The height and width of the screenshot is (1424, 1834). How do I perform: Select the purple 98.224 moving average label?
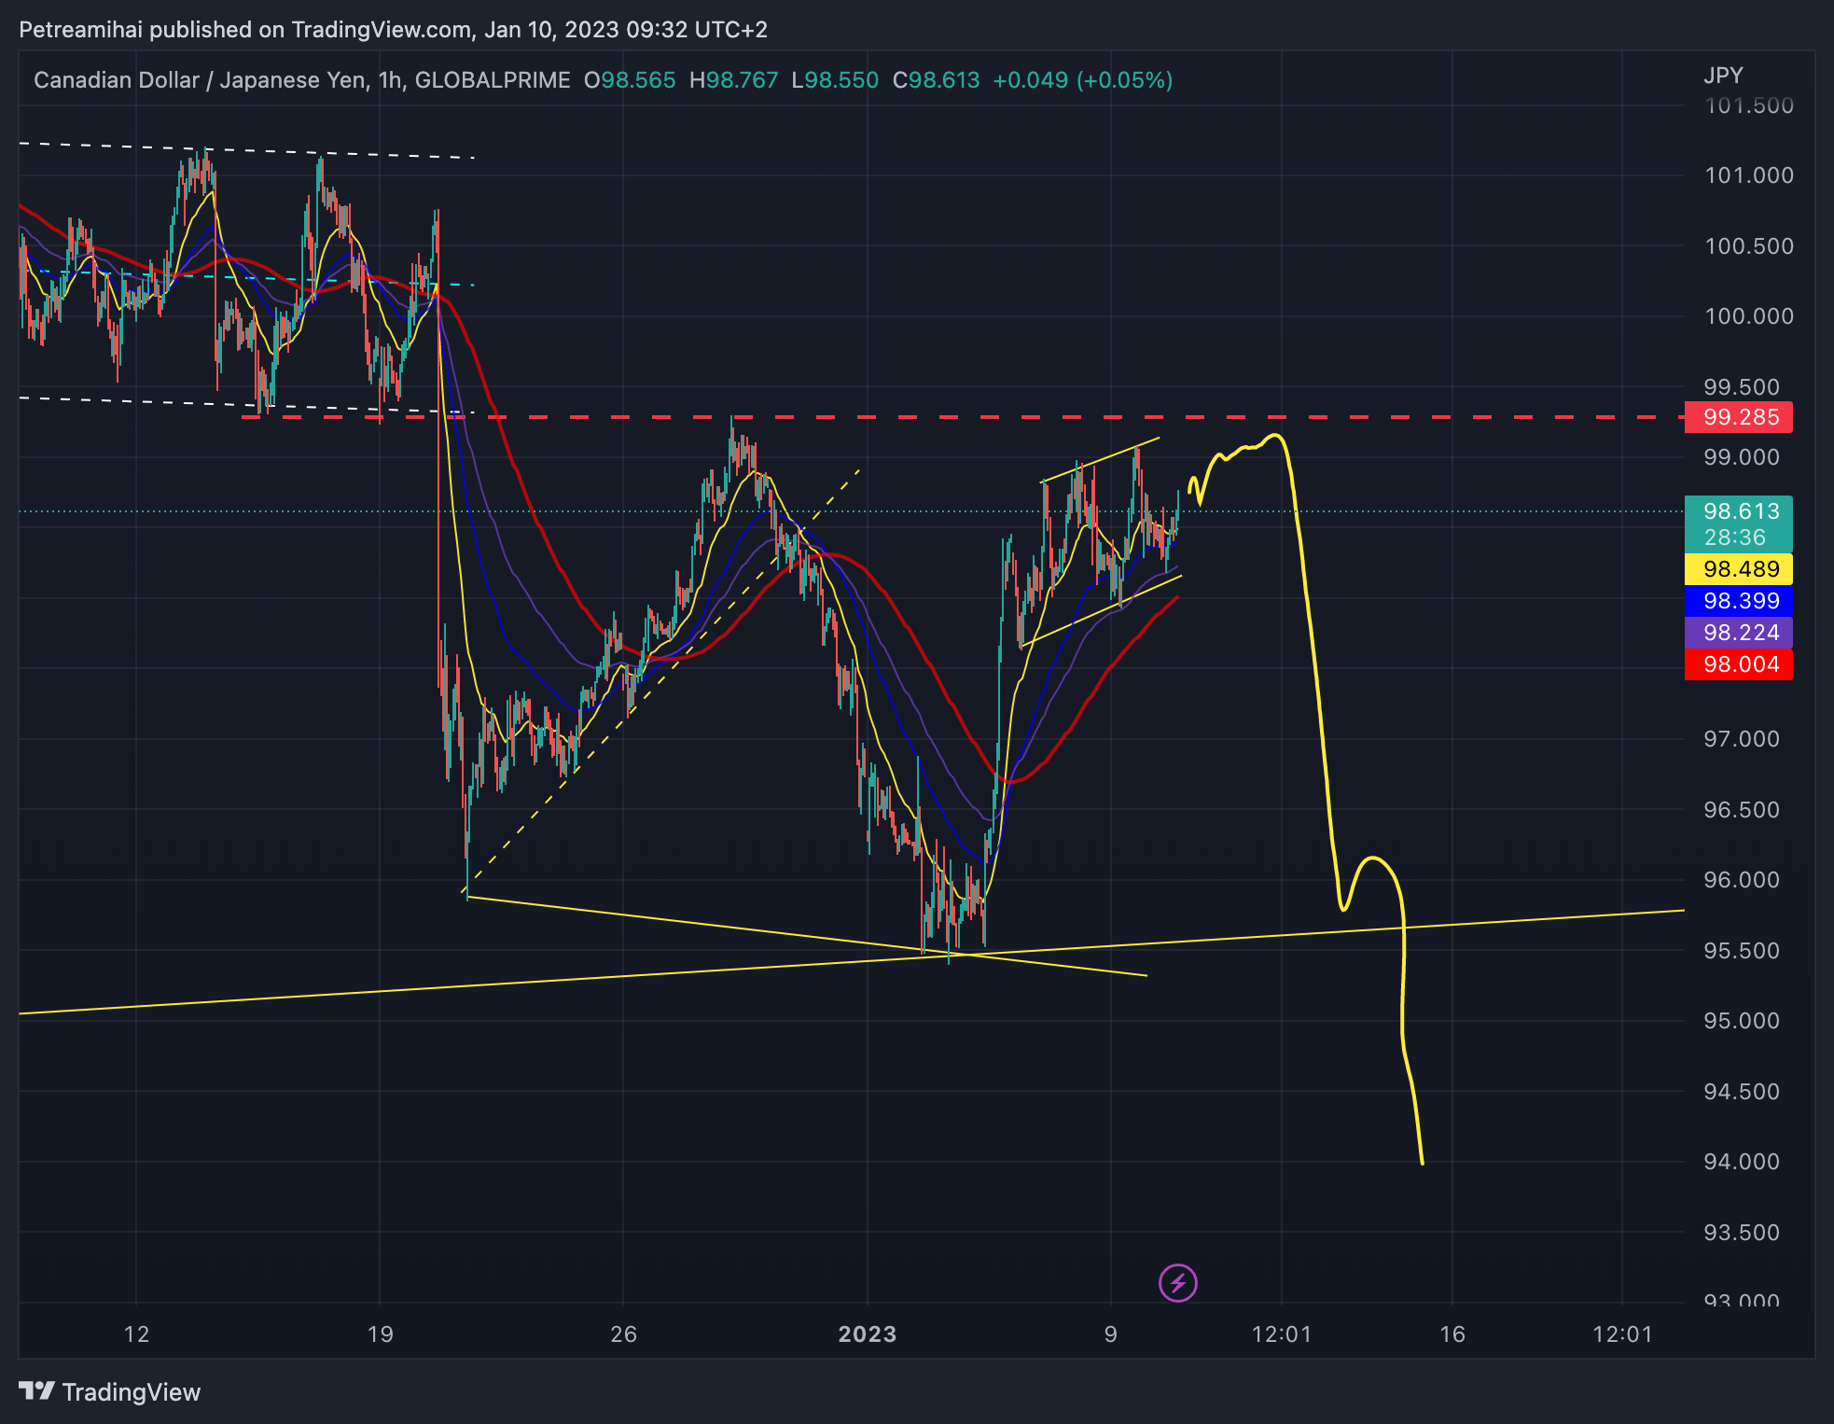[x=1739, y=633]
